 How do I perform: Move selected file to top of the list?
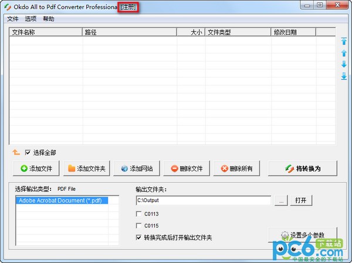[344, 41]
